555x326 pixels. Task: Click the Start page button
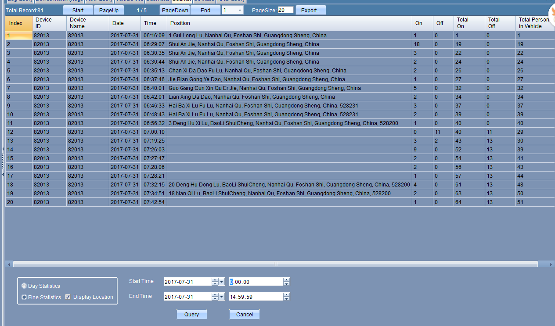click(x=78, y=10)
